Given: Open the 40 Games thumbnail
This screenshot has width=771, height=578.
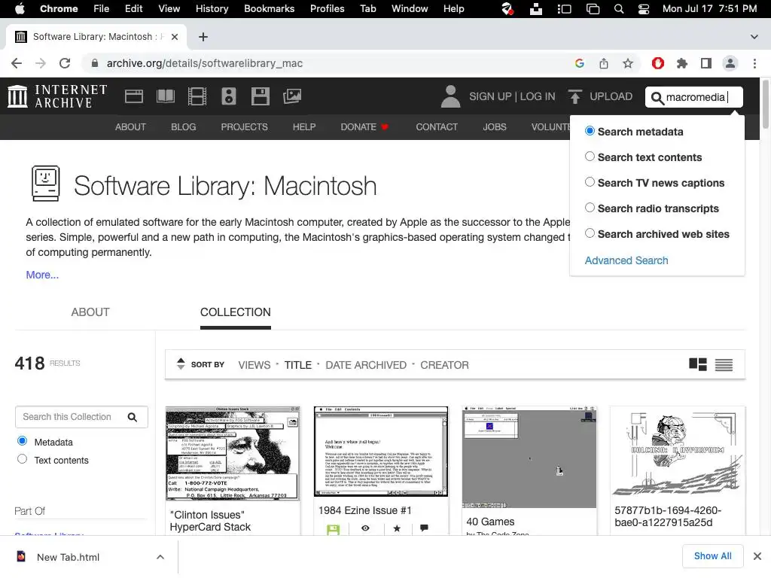Looking at the screenshot, I should click(529, 457).
